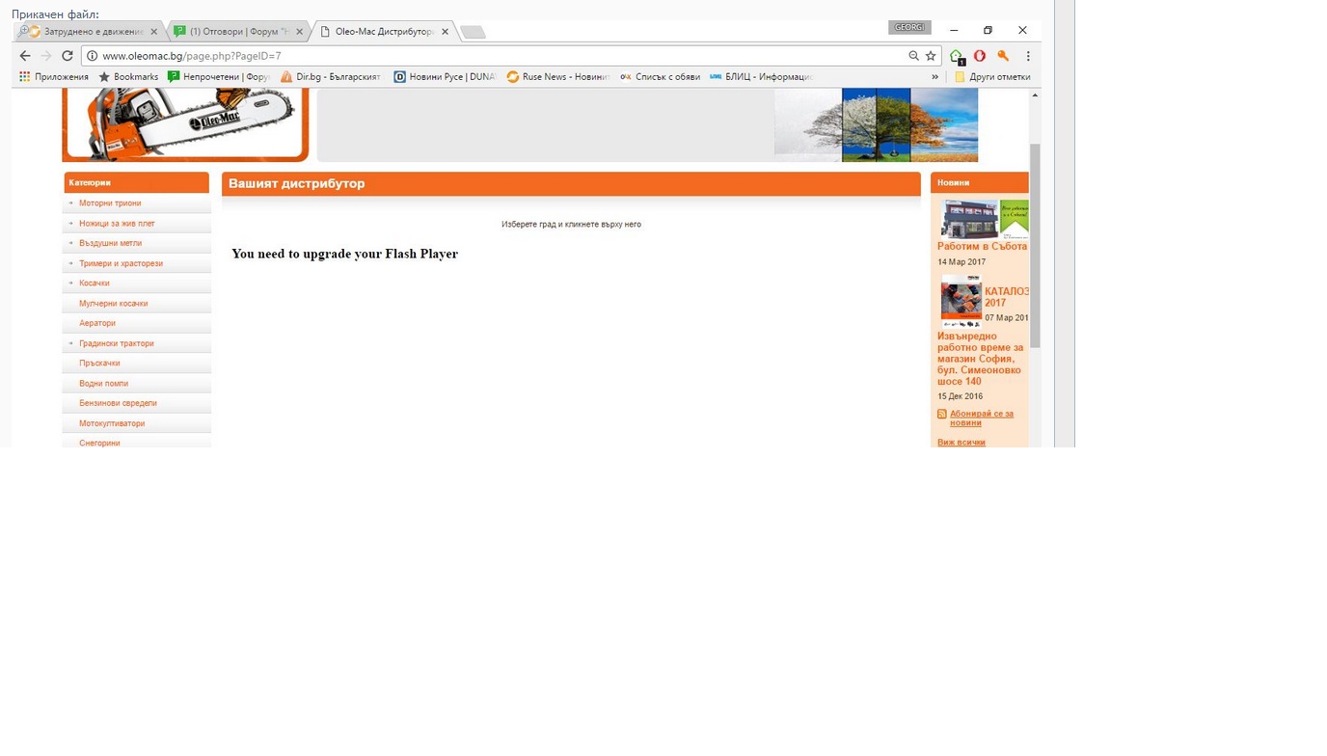Open the orange wrench extension icon

[x=1003, y=56]
